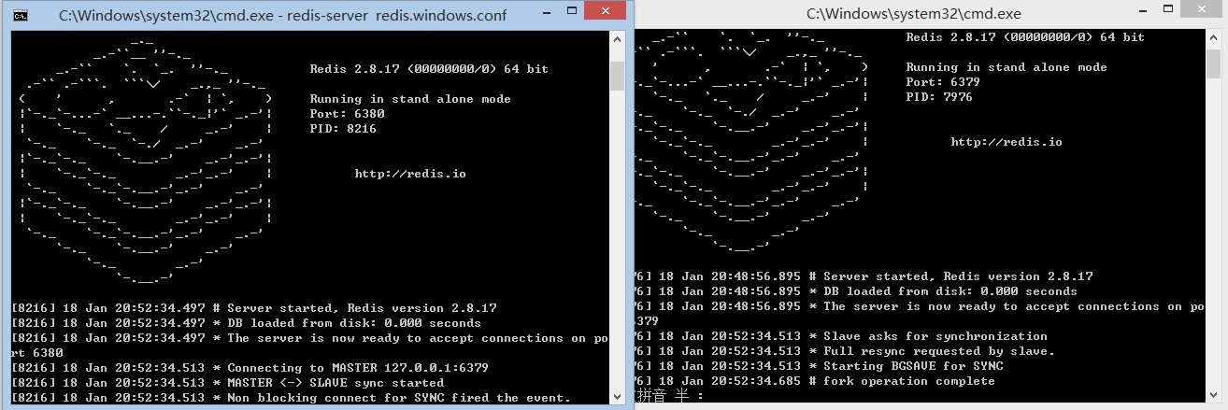Click 'Connecting to MASTER 127.0.0.1:6379' log line

[x=250, y=368]
